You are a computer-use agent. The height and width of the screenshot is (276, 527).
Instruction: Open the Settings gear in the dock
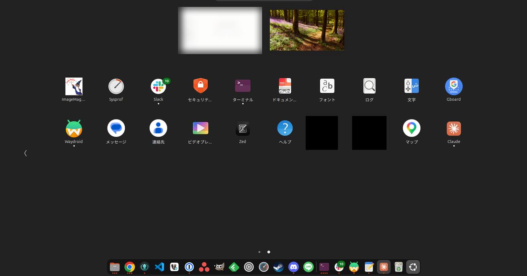point(249,267)
